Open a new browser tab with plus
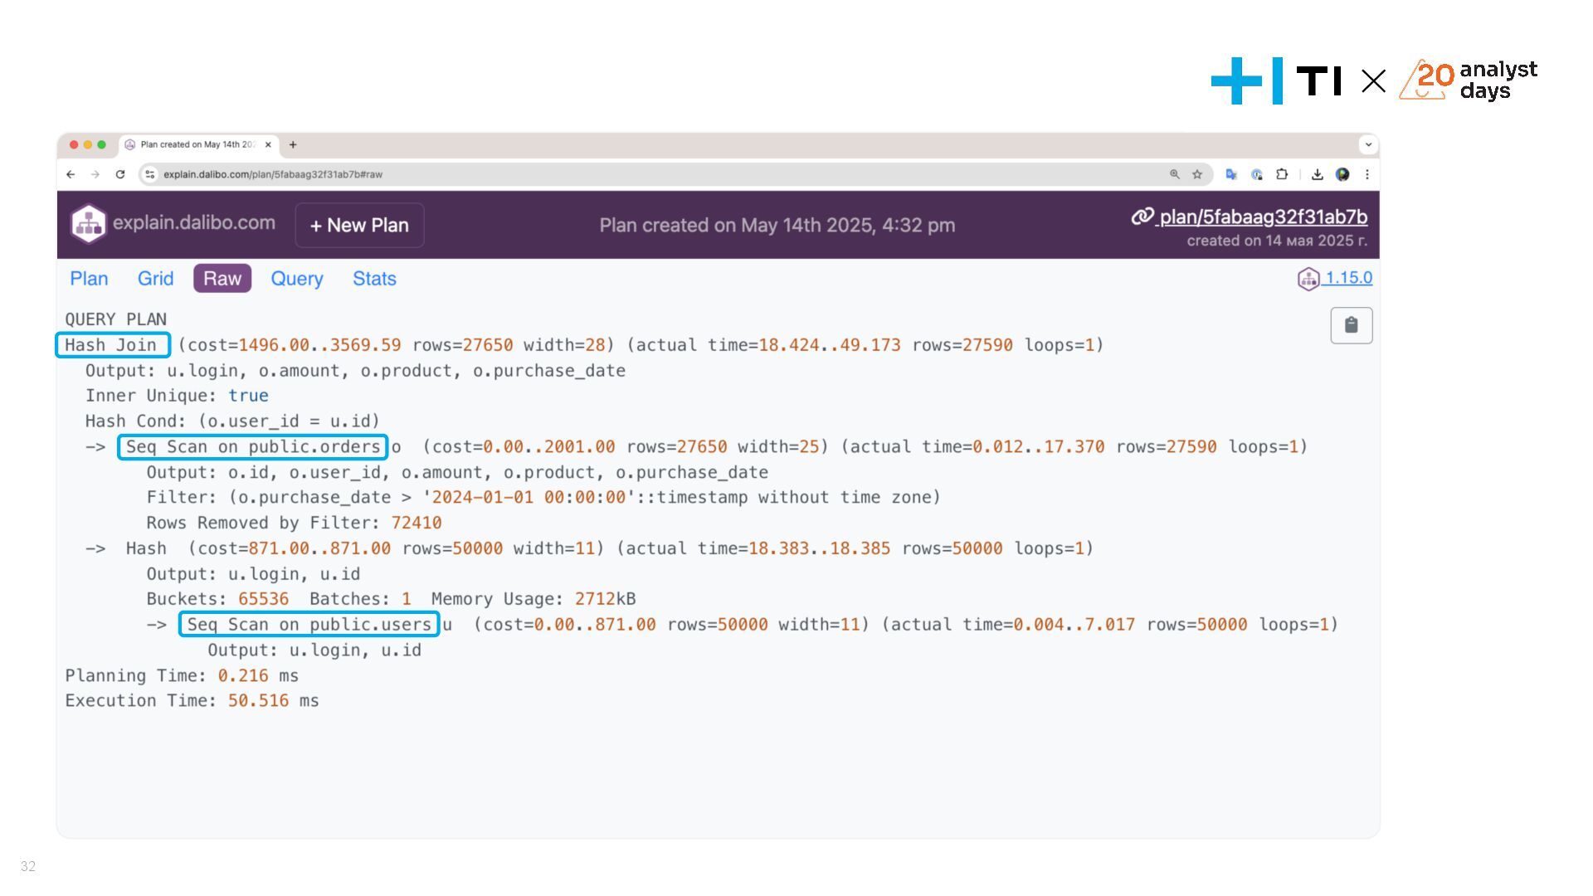 tap(293, 144)
